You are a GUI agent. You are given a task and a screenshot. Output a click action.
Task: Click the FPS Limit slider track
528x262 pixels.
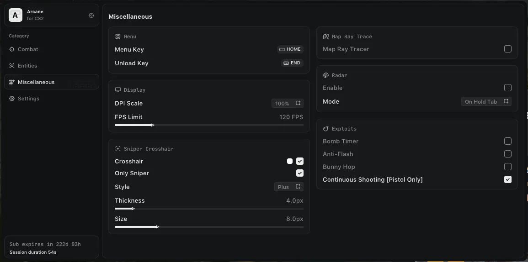209,125
